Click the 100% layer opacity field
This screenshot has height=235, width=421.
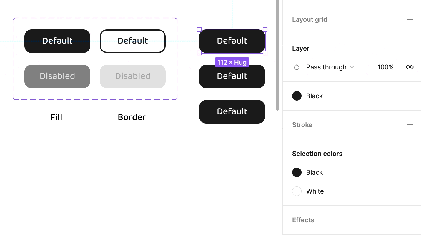(x=385, y=67)
